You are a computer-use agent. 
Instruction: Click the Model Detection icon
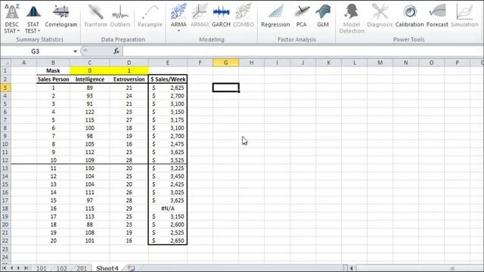(x=352, y=18)
